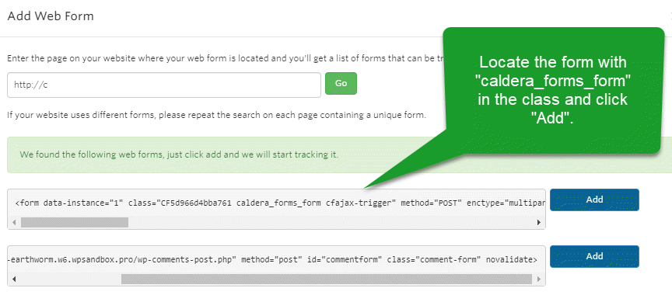Viewport: 672px width, 295px height.
Task: Click the green callout tooltip
Action: point(554,91)
